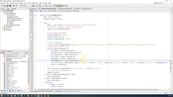Open the default config dropdown
This screenshot has height=97, width=173.
pyautogui.click(x=25, y=6)
